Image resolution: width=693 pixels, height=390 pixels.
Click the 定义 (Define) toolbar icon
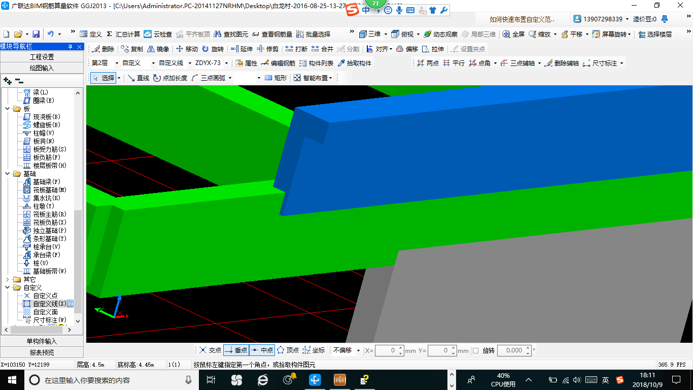point(91,34)
